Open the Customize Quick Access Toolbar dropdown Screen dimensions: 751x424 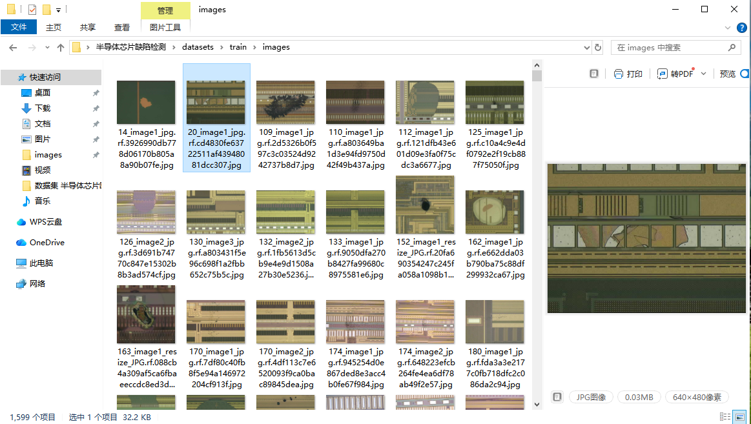pyautogui.click(x=58, y=10)
